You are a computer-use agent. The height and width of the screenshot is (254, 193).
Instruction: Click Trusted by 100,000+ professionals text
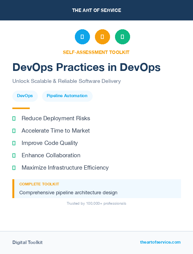click(96, 204)
